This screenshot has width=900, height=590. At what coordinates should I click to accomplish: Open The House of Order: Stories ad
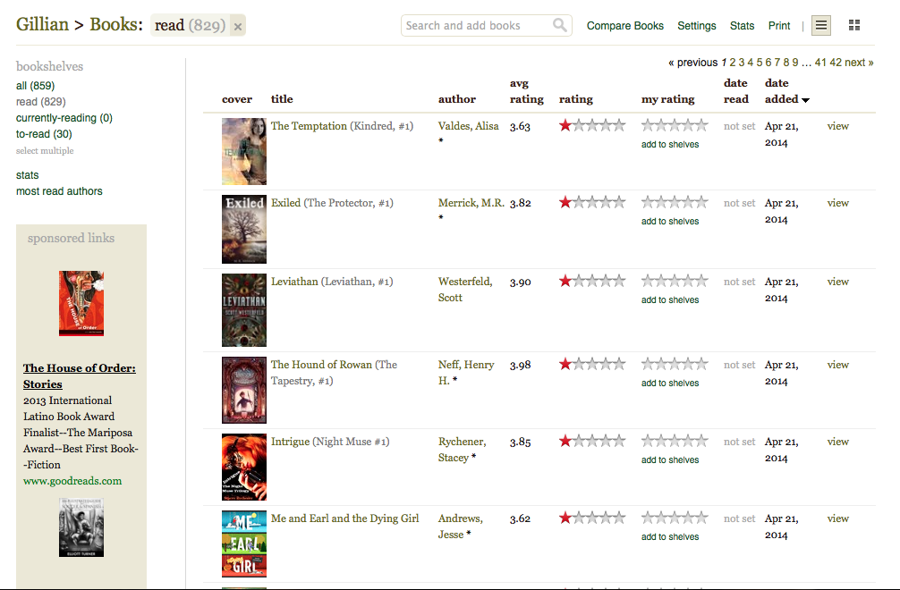point(80,376)
